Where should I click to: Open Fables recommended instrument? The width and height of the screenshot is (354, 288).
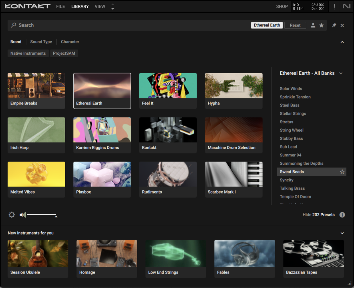tap(245, 259)
